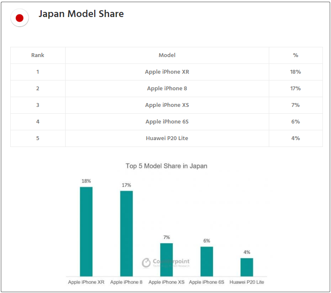Click the 'Top 5 Model Share in Japan' chart title

click(166, 166)
